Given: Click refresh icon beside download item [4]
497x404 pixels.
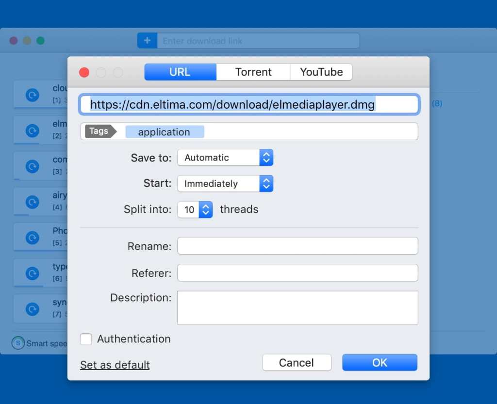Looking at the screenshot, I should [x=32, y=202].
